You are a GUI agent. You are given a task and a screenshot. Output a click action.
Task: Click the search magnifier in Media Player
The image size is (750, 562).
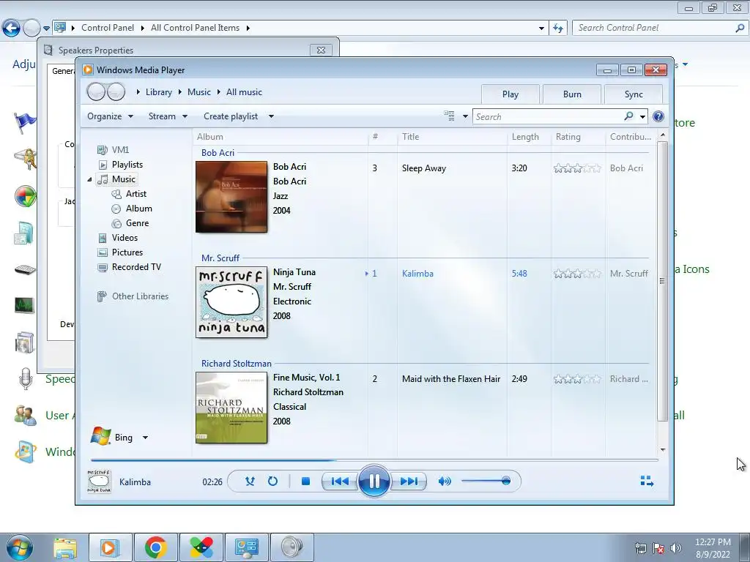click(628, 116)
